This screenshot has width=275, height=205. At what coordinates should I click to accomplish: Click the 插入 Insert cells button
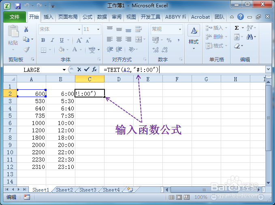click(216, 28)
